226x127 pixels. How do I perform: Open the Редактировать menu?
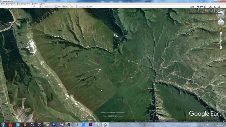11,4
